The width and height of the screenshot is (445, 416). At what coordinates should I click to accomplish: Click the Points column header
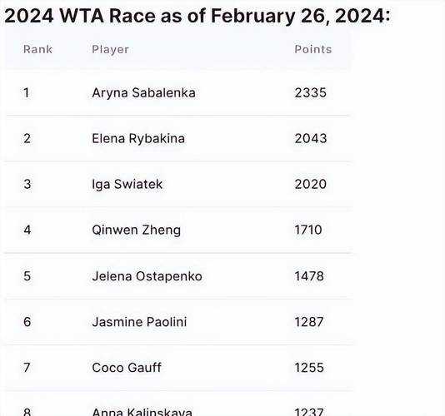point(313,49)
